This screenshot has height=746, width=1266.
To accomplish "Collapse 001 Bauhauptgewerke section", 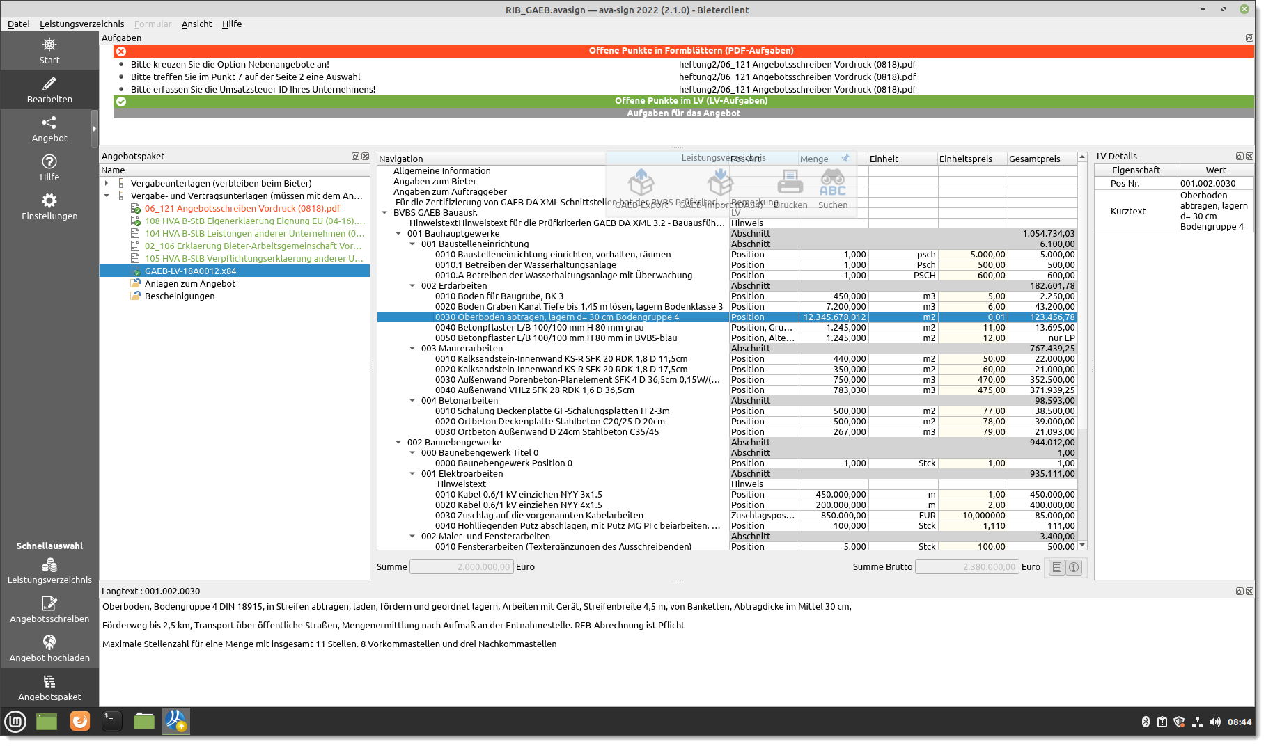I will [398, 234].
